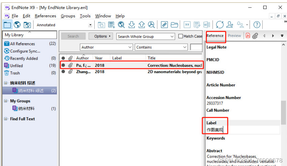Click New Reference toolbar icon

coord(112,25)
